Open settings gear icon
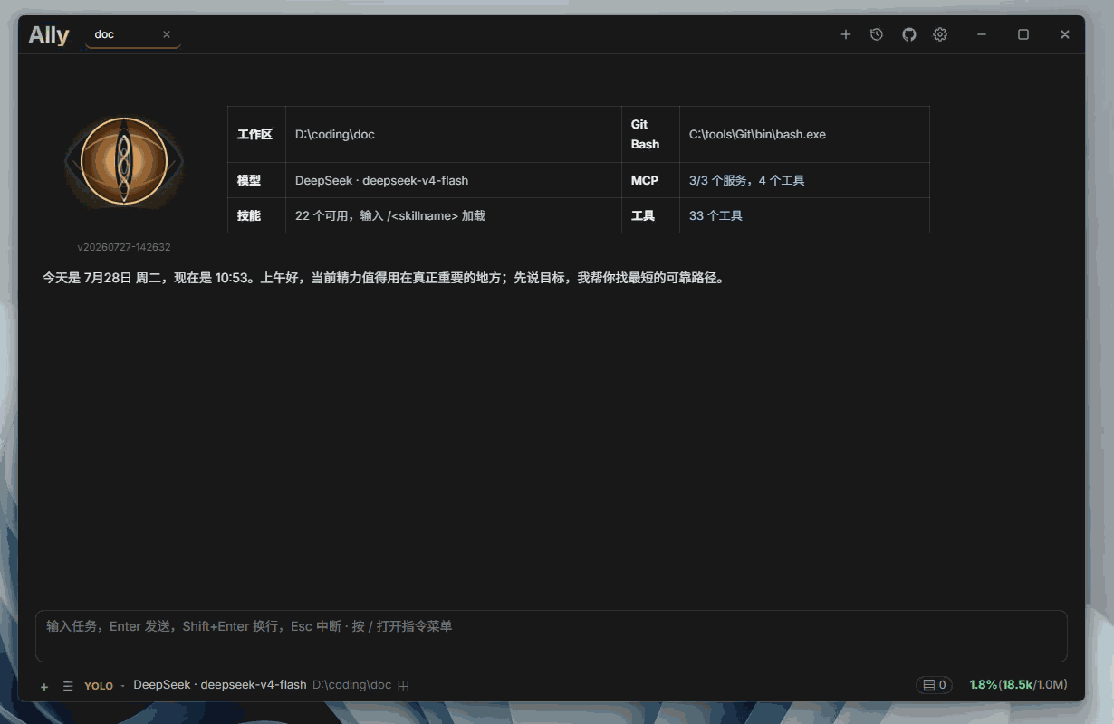This screenshot has width=1114, height=724. [940, 34]
